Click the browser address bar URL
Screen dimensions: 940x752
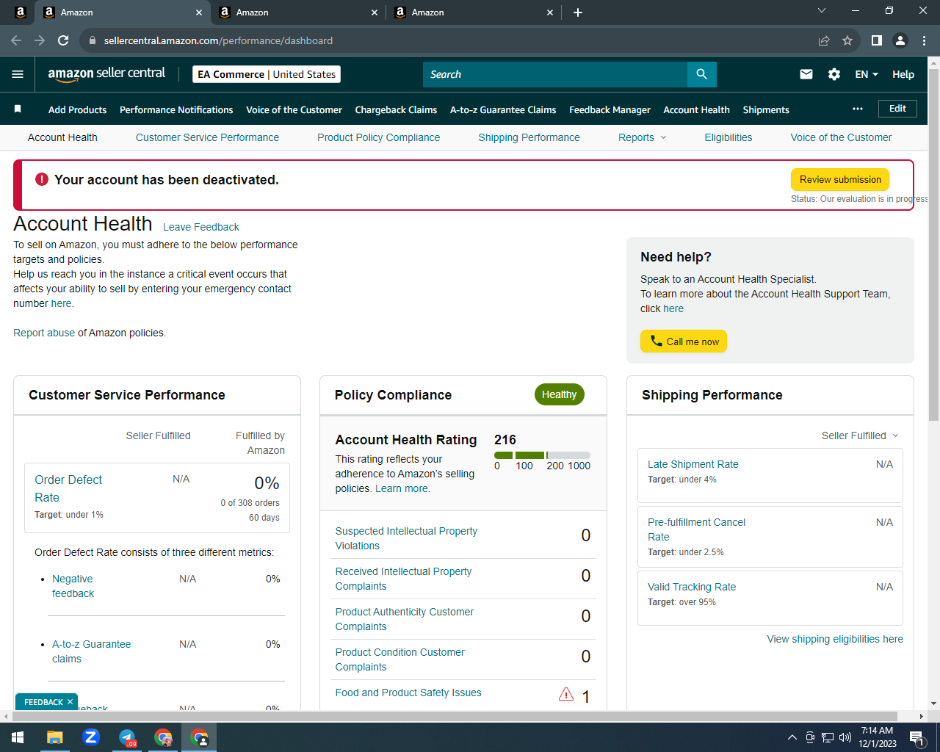coord(218,40)
